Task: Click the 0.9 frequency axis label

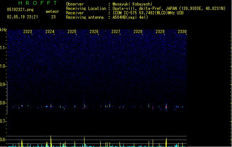Action: pyautogui.click(x=3, y=85)
